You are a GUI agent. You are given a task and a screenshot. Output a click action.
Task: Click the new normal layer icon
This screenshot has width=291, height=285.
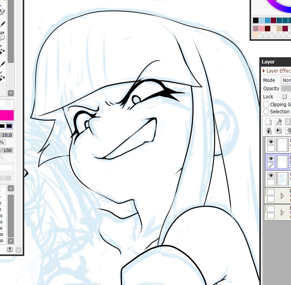pyautogui.click(x=268, y=122)
